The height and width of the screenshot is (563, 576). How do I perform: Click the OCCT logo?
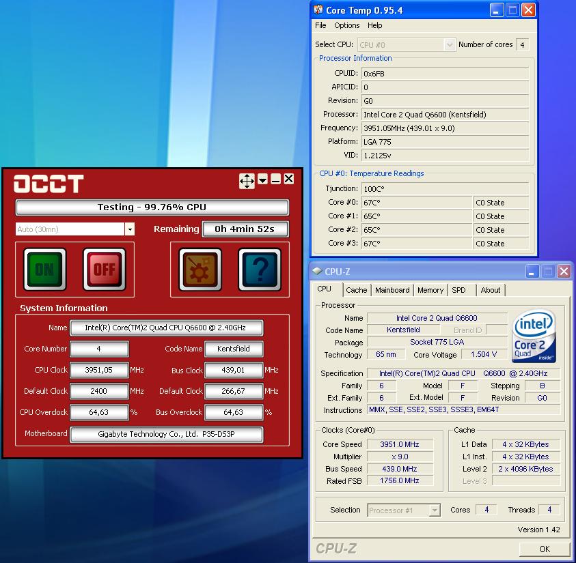49,184
